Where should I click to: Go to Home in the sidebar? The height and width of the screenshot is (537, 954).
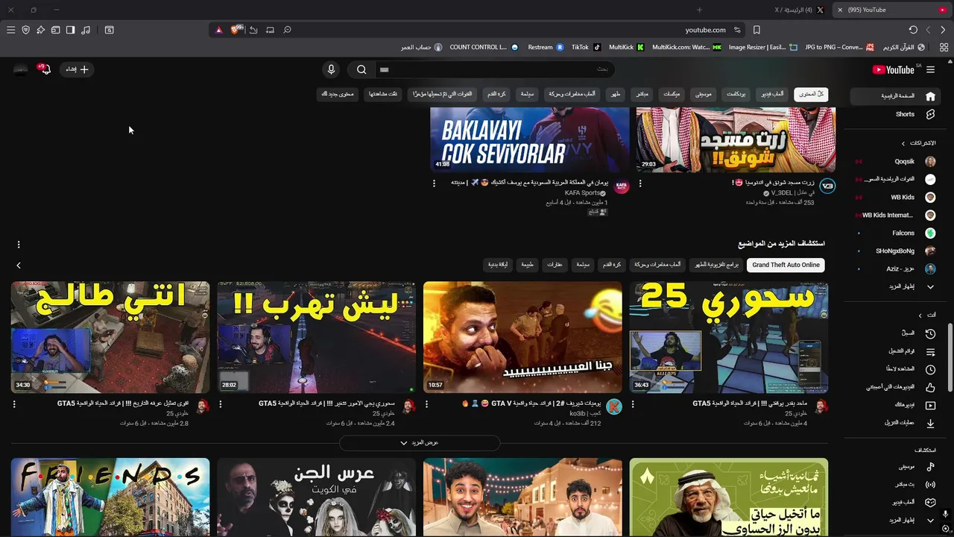[894, 96]
